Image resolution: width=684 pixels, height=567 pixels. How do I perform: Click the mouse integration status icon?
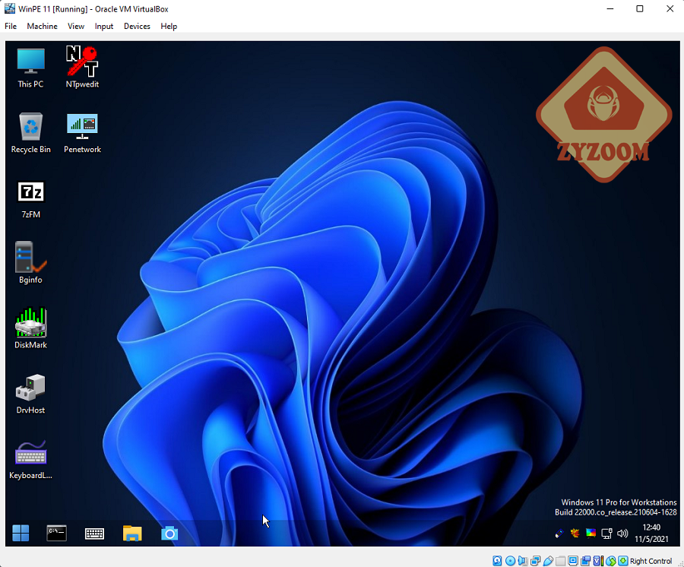tap(611, 561)
